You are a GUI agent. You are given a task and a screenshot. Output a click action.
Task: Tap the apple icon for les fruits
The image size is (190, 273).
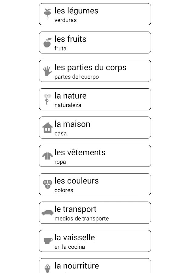(x=47, y=42)
